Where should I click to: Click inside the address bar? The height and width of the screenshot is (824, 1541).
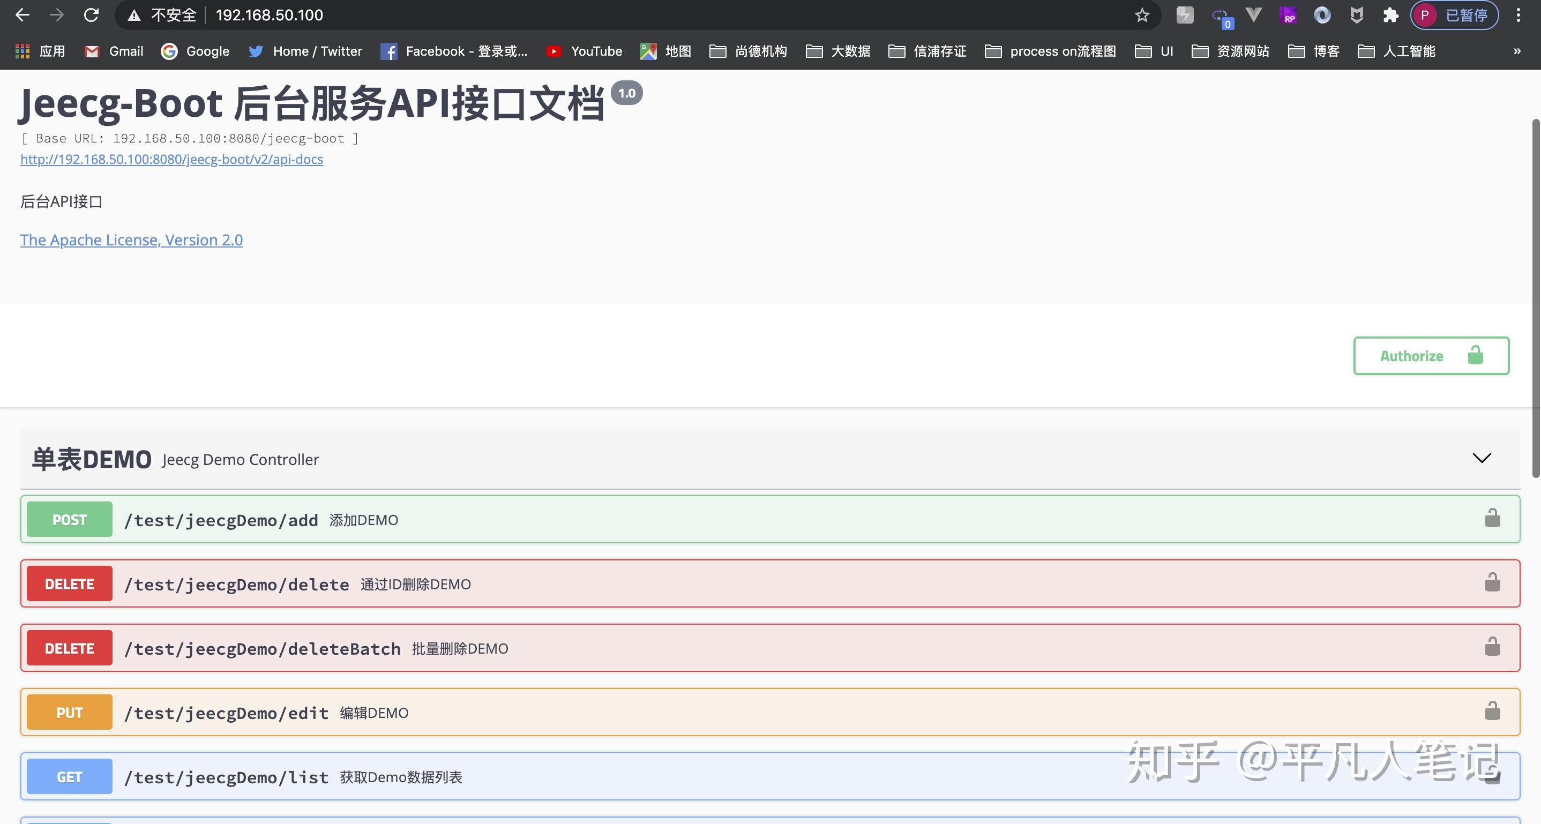click(x=419, y=14)
